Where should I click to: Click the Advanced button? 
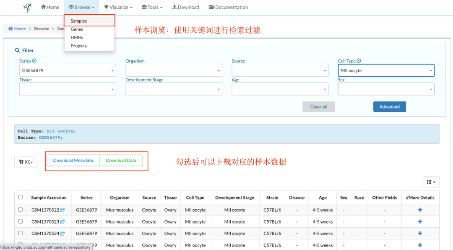(x=389, y=107)
